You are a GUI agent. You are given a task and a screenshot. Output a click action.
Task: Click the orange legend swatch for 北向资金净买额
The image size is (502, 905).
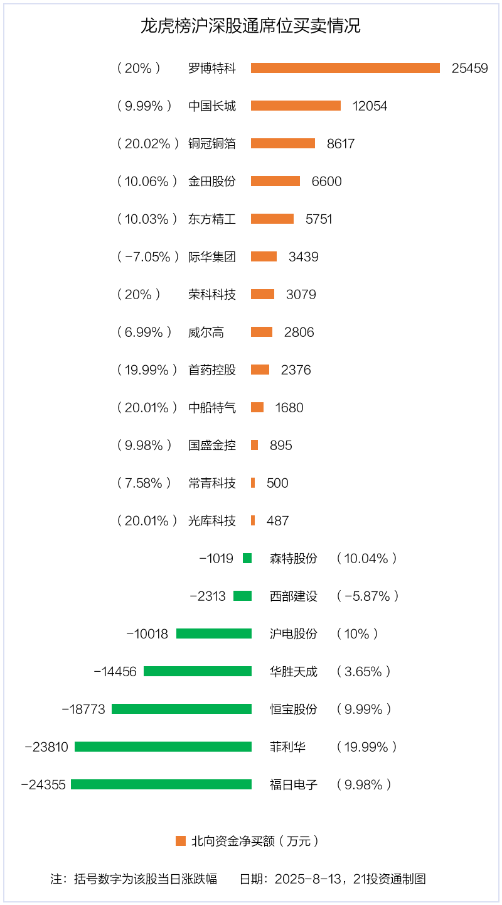click(x=181, y=841)
